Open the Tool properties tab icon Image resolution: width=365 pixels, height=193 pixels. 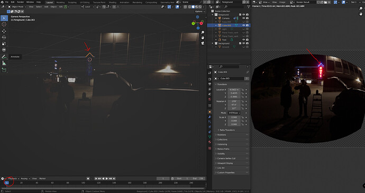tap(210, 73)
